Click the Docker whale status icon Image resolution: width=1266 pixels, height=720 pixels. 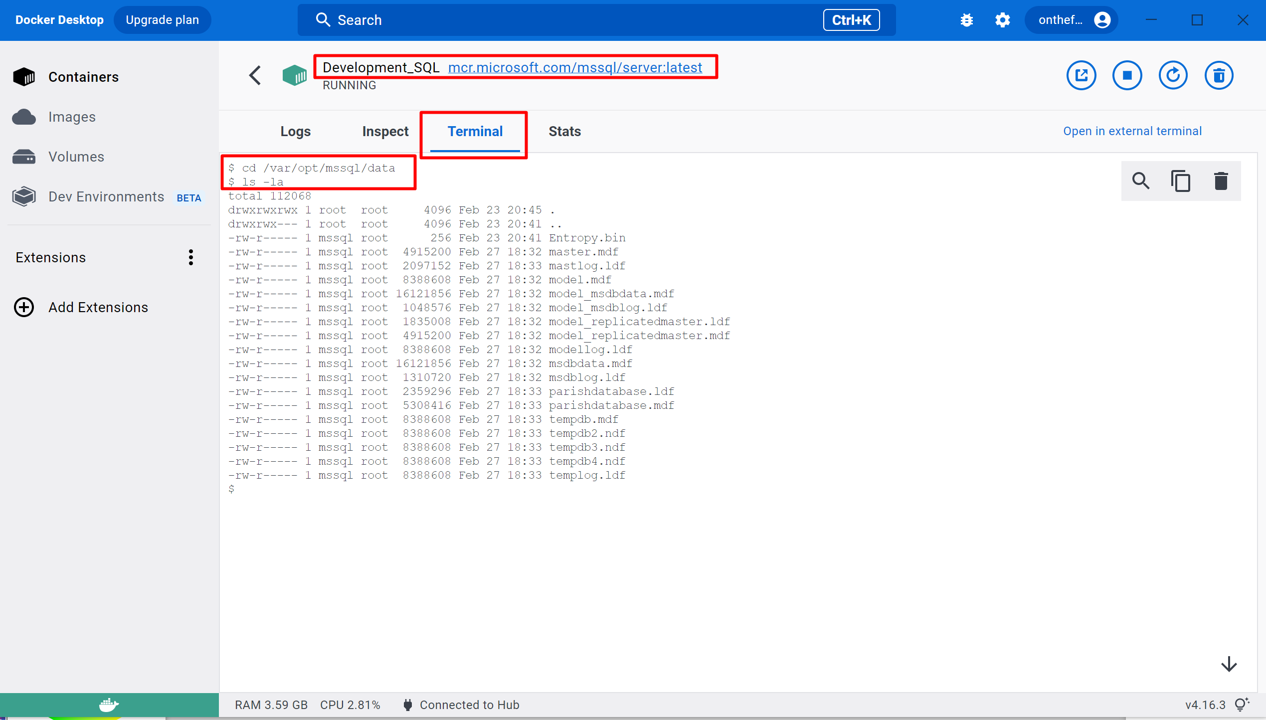click(x=109, y=705)
